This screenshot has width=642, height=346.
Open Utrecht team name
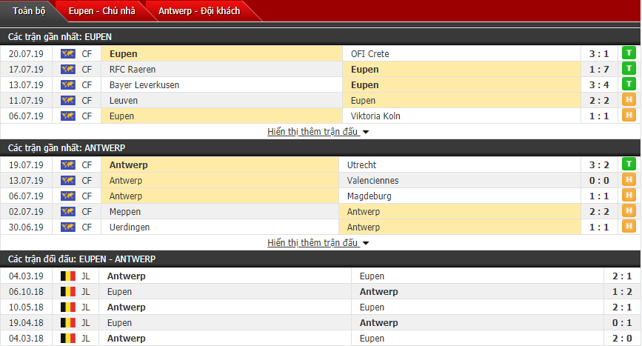361,164
